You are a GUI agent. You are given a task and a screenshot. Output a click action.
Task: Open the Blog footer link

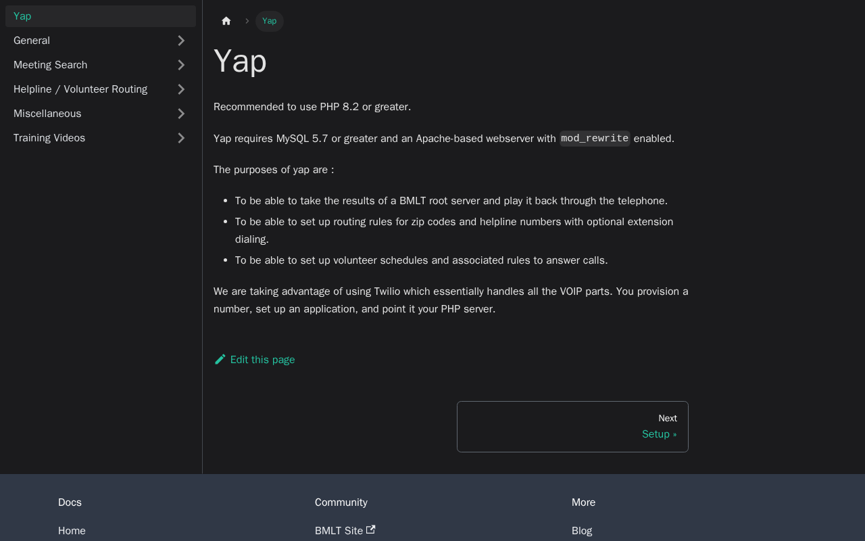pyautogui.click(x=582, y=531)
